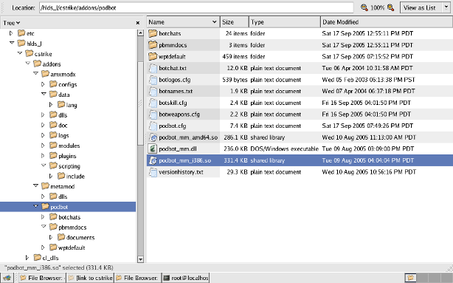Screen dimensions: 453x283
Task: Collapse the amxmodx folder in tree
Action: (x=36, y=74)
